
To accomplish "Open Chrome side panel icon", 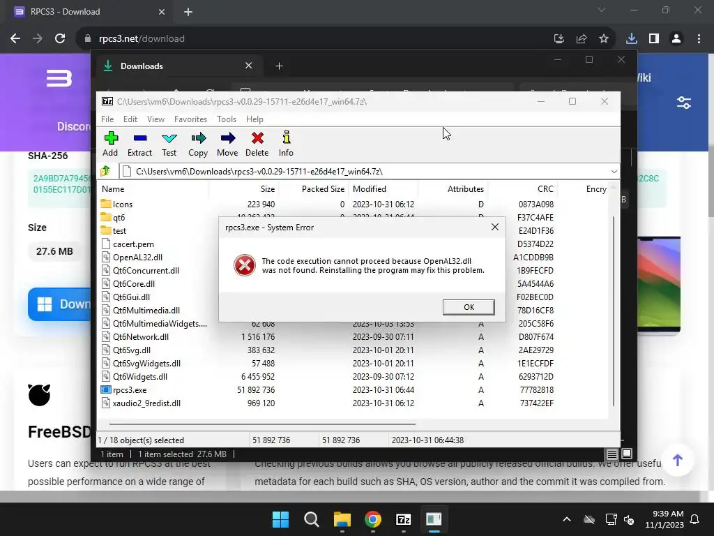I will point(654,39).
